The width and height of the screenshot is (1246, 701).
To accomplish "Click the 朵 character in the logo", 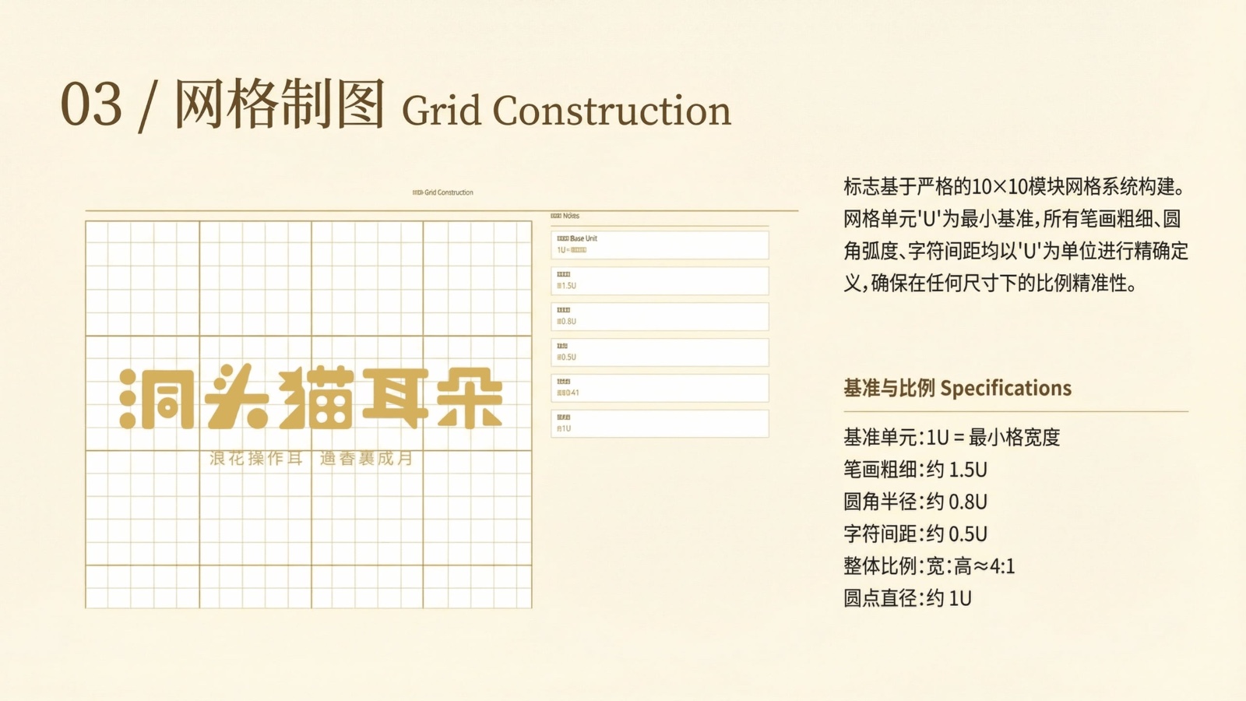I will [470, 397].
